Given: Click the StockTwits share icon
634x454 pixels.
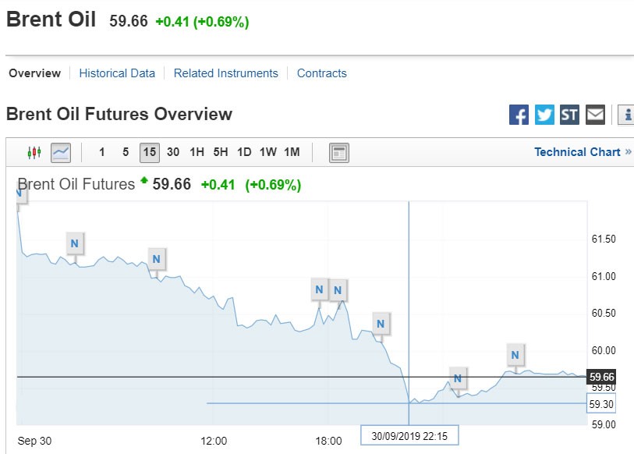Looking at the screenshot, I should pos(569,115).
